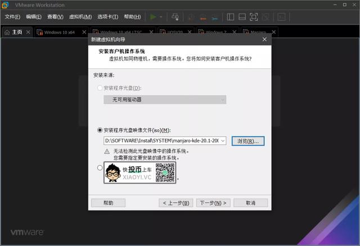Click the unity mode toolbar icon

pyautogui.click(x=265, y=17)
